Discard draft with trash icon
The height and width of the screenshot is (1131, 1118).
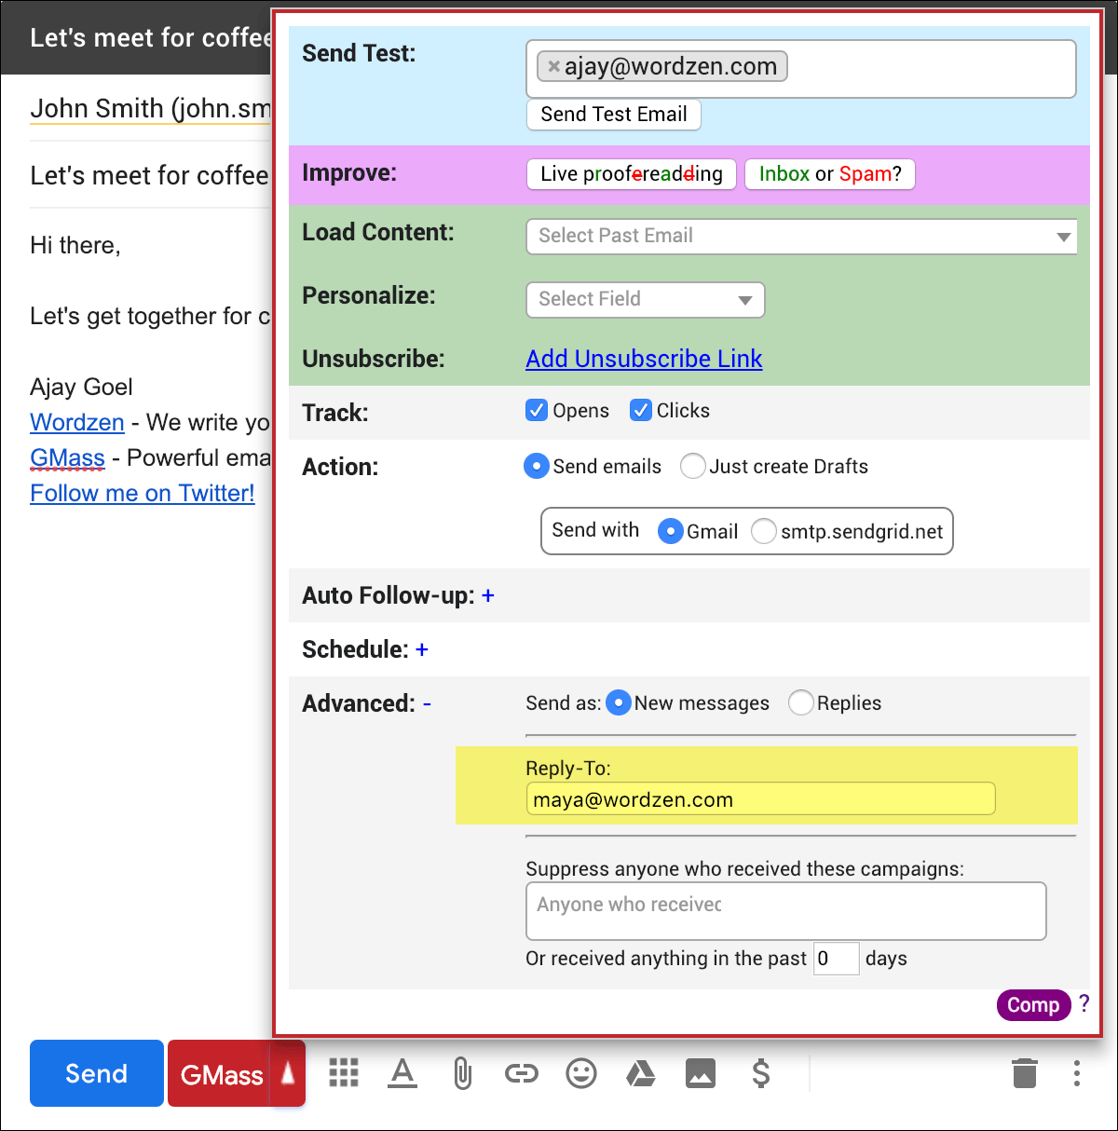[x=1024, y=1073]
